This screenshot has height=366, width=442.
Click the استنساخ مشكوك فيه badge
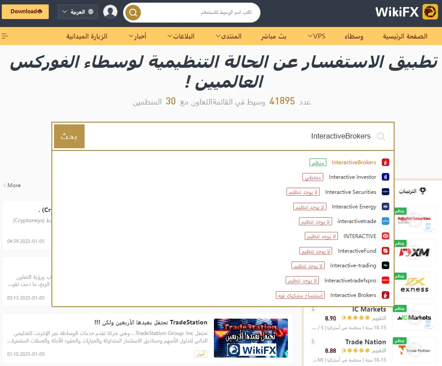(300, 295)
